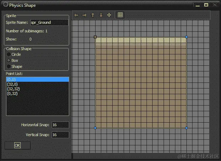Click the top-left square shape vertex
The height and width of the screenshot is (161, 221).
(95, 37)
